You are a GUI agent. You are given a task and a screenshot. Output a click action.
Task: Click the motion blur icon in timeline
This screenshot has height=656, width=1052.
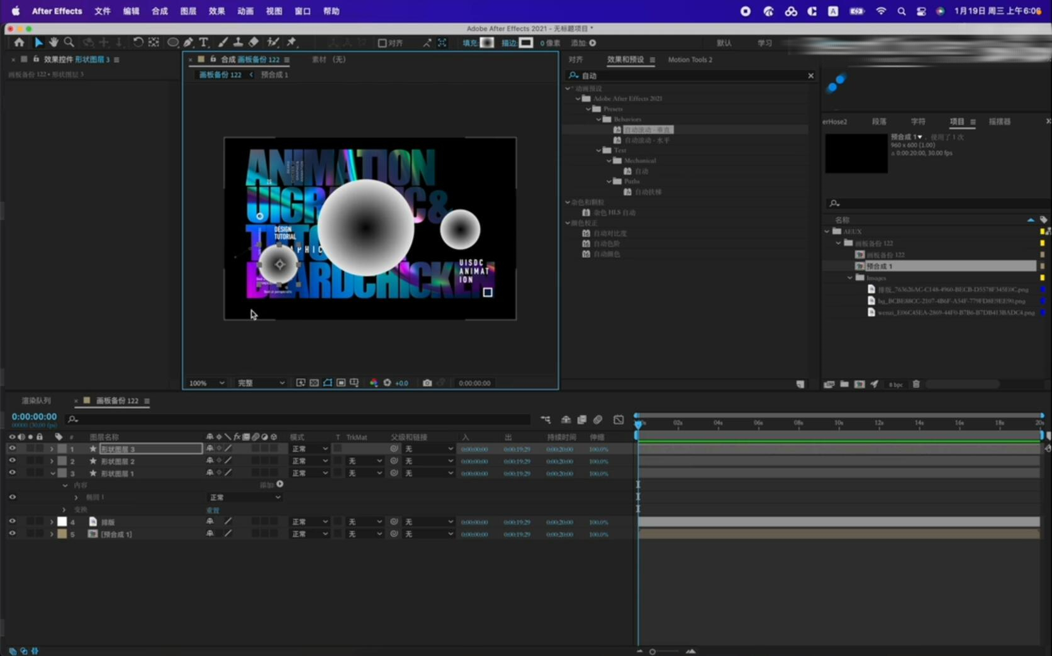[598, 420]
